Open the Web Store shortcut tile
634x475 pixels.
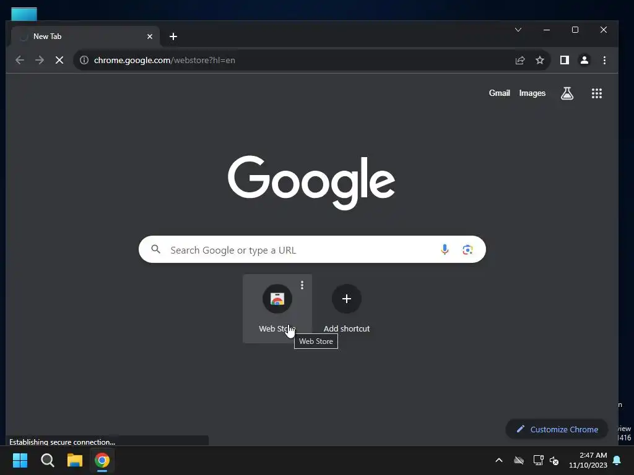[x=277, y=309]
